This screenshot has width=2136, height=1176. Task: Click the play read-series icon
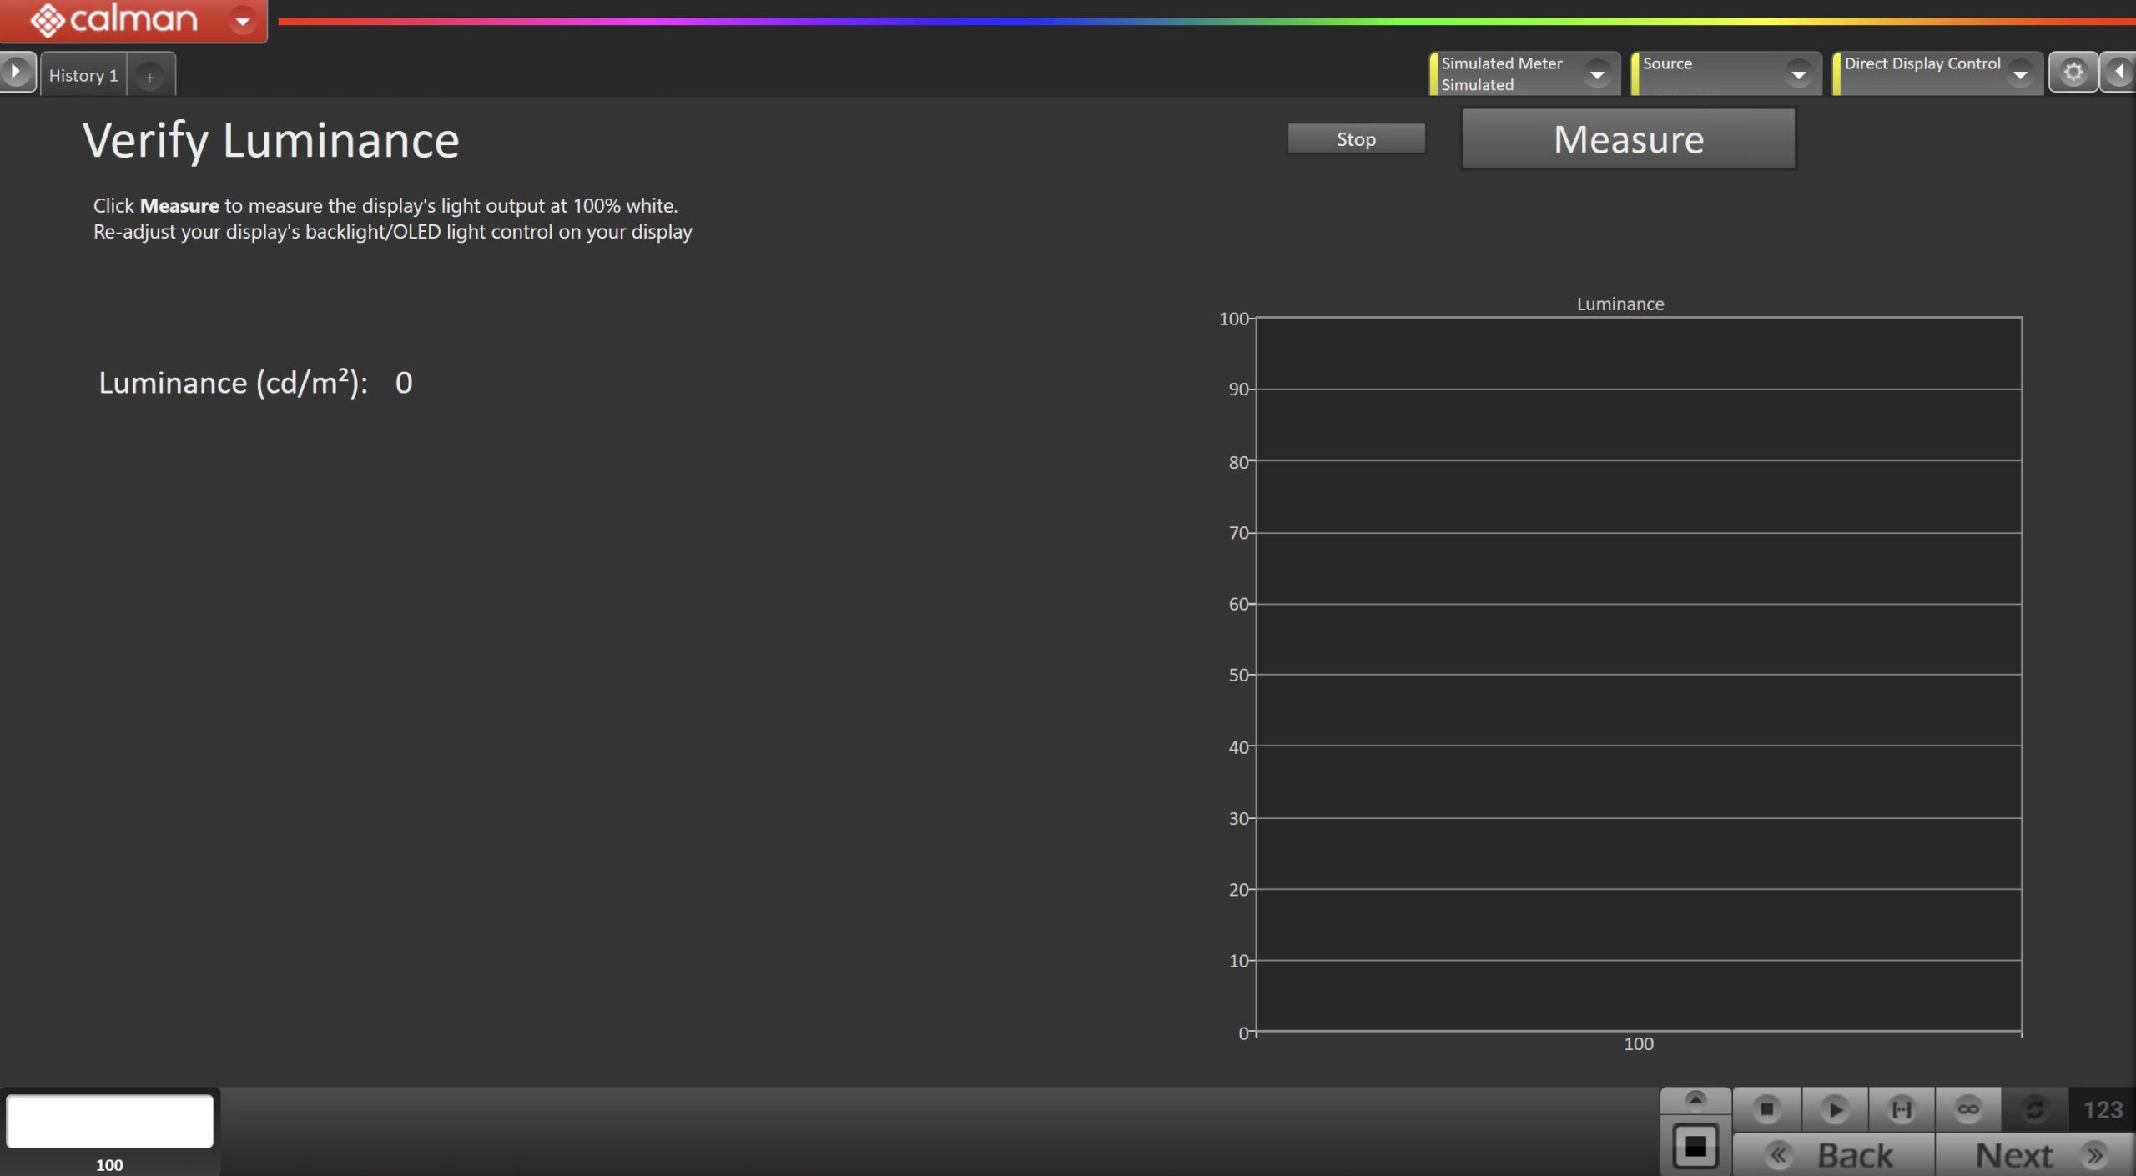(x=1834, y=1109)
